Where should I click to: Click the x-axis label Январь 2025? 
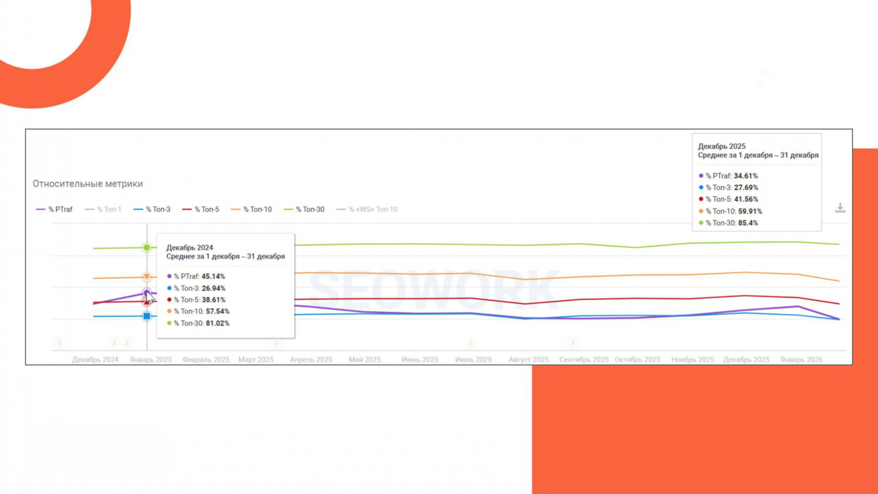click(x=151, y=360)
